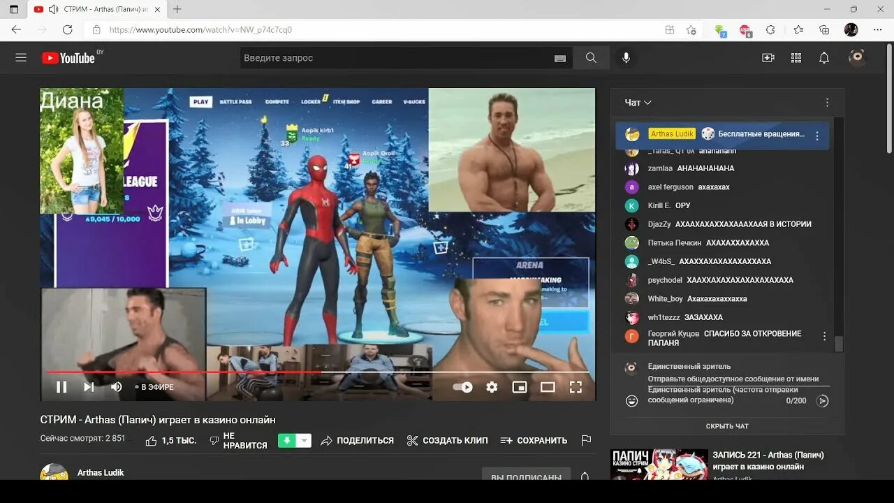Open the browser three-dot settings menu

[878, 30]
